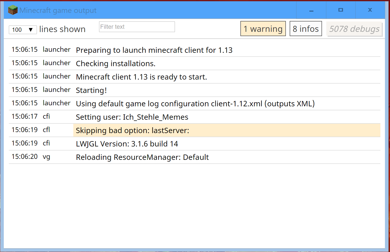Maximize the game output window
Image resolution: width=390 pixels, height=252 pixels.
(340, 10)
